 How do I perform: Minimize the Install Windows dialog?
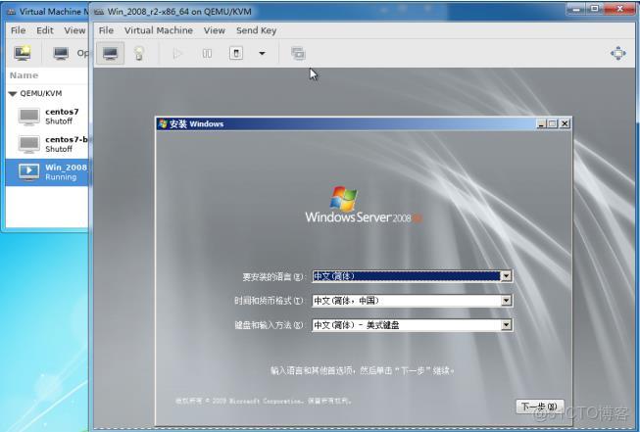[x=541, y=123]
